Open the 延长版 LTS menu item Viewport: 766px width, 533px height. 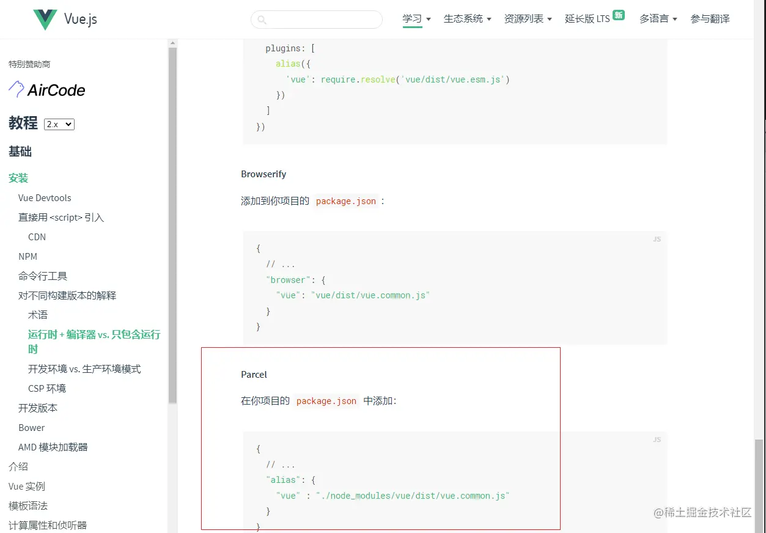[587, 19]
